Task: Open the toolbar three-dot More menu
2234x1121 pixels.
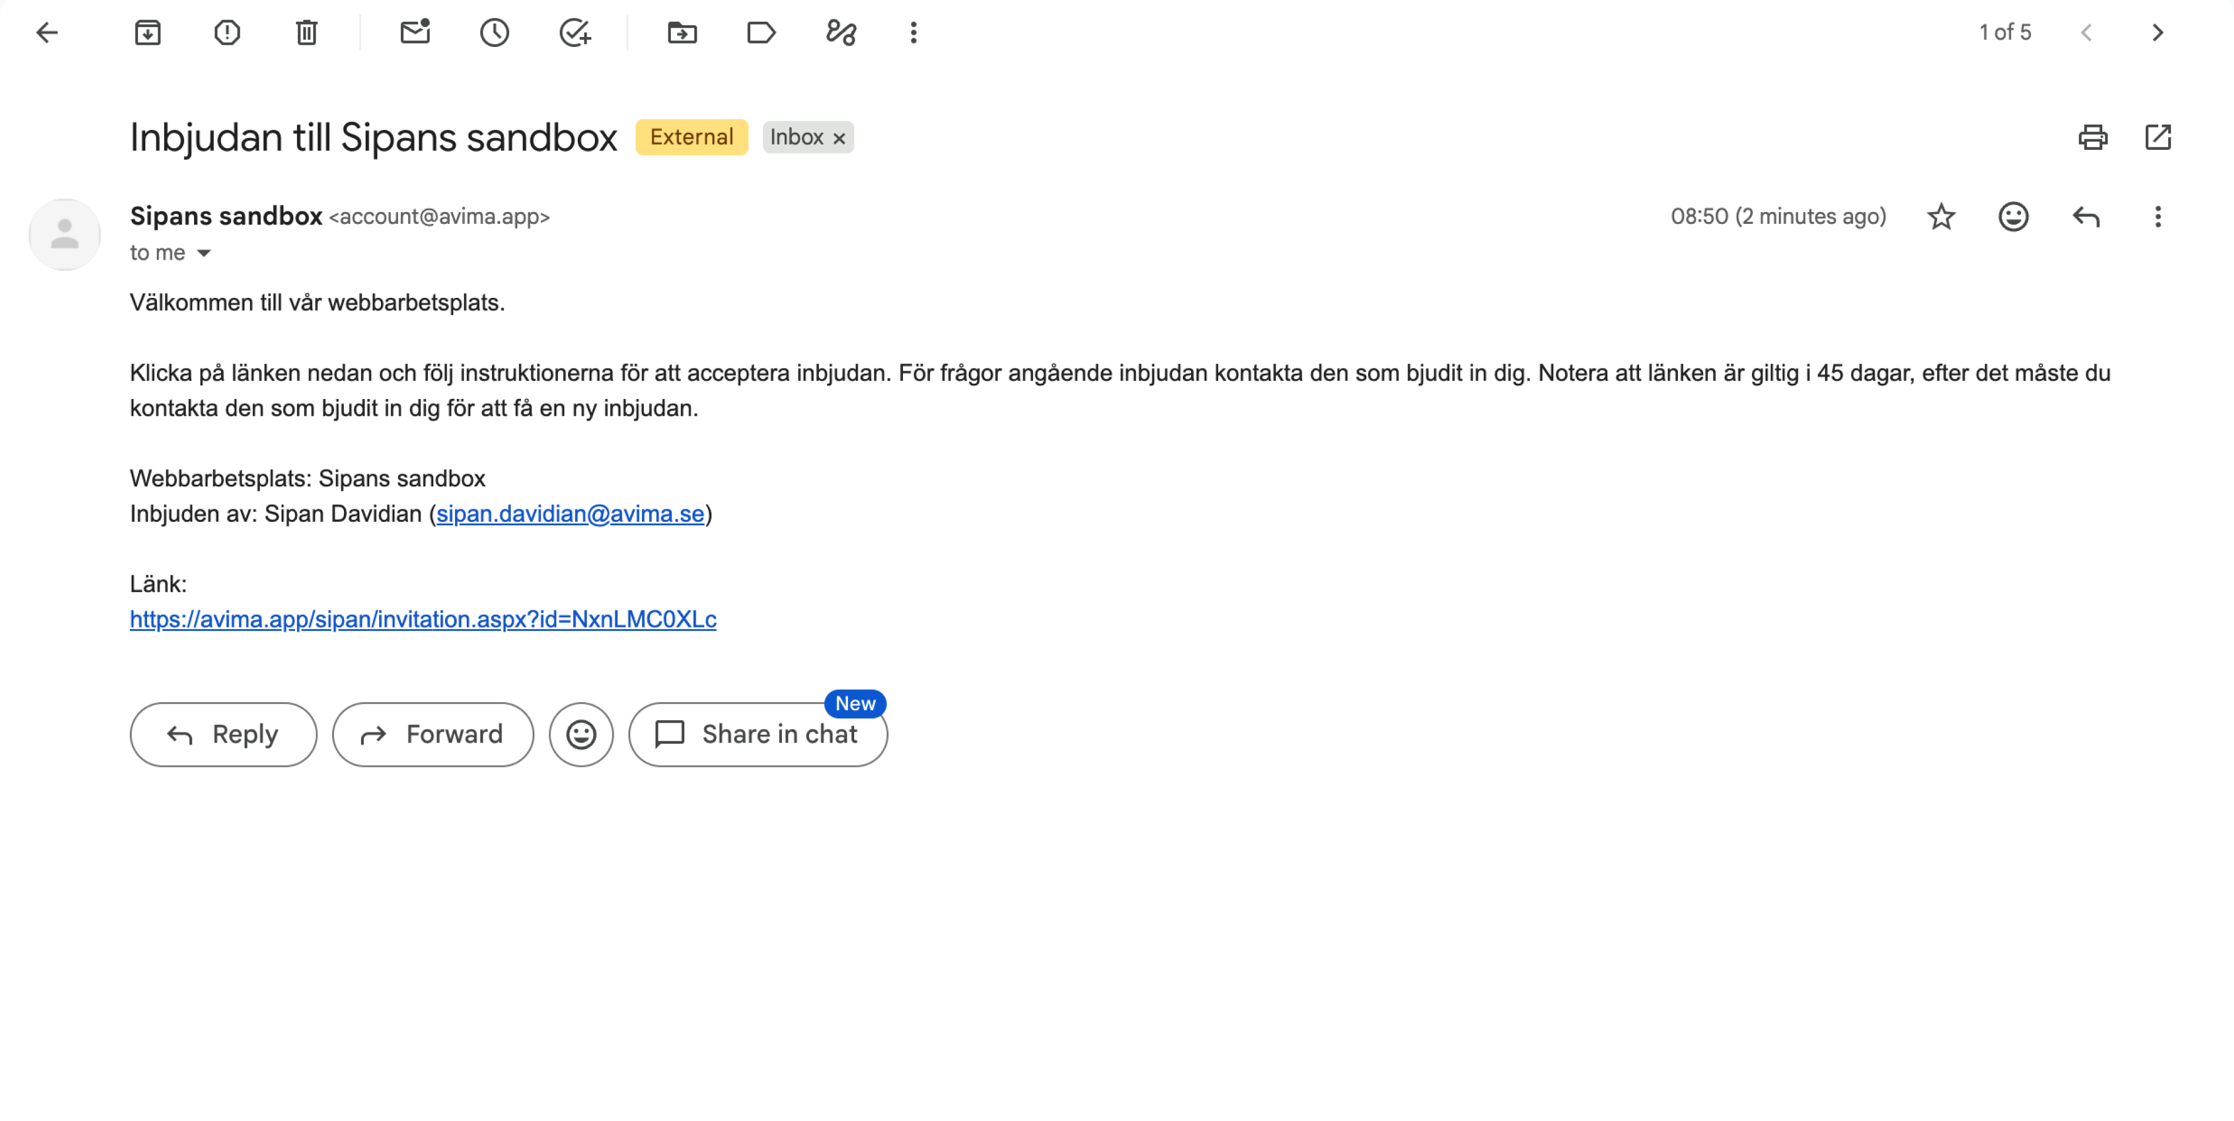Action: tap(913, 33)
